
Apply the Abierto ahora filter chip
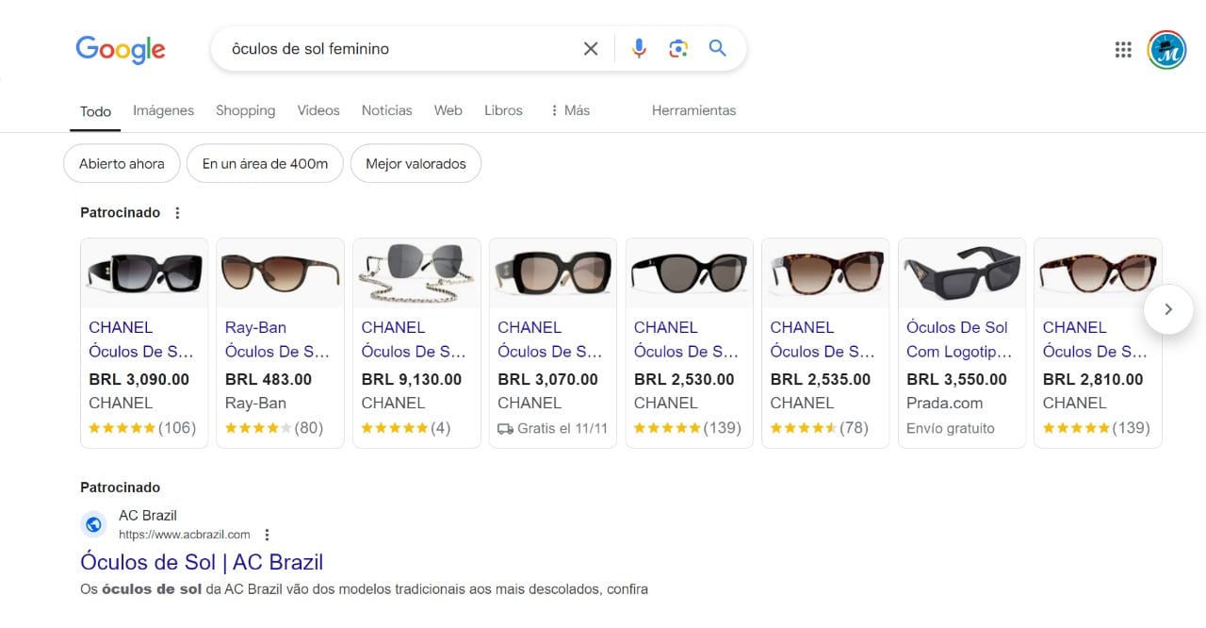(122, 164)
